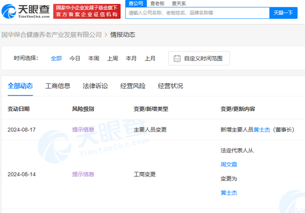Select the 上月 time filter
Image resolution: width=305 pixels, height=213 pixels.
150,58
